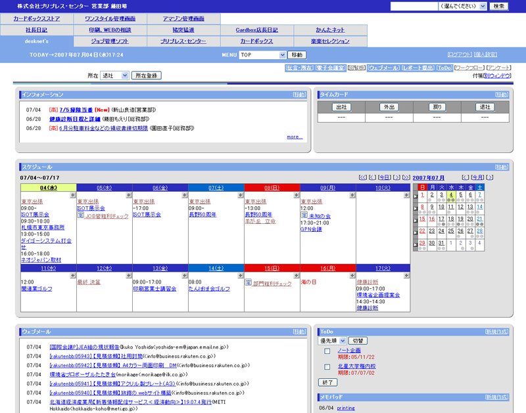Image resolution: width=526 pixels, height=413 pixels.
Task: Click the 定 icon beside 部門粗利チェック
Action: 249,282
